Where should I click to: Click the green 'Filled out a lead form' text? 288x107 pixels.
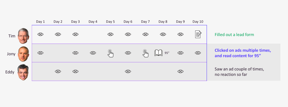pyautogui.click(x=234, y=35)
